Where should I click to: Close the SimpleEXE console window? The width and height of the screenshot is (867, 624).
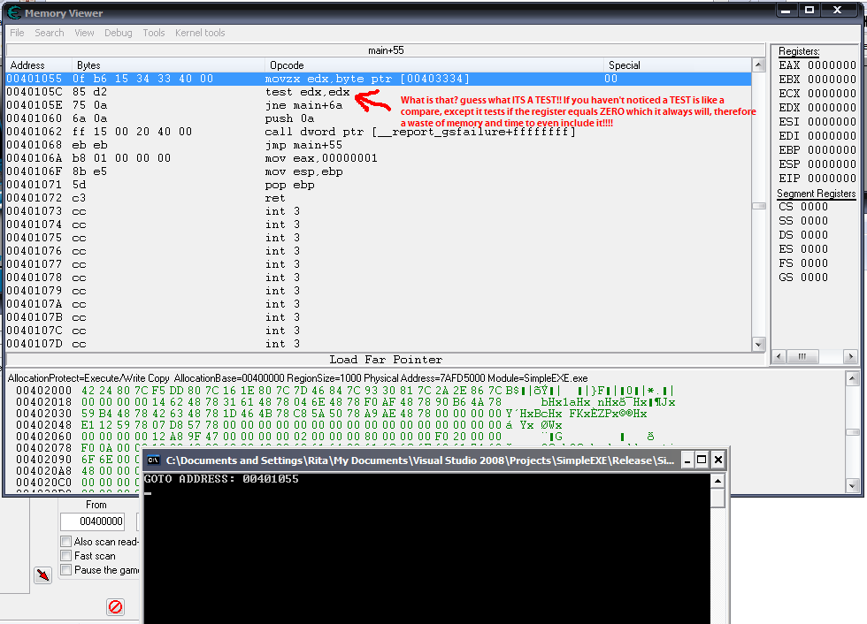pyautogui.click(x=717, y=460)
